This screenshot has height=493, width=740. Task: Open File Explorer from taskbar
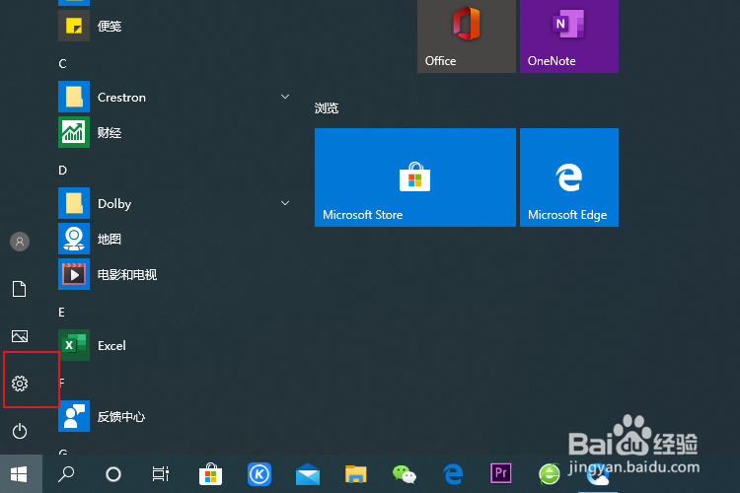click(x=356, y=474)
